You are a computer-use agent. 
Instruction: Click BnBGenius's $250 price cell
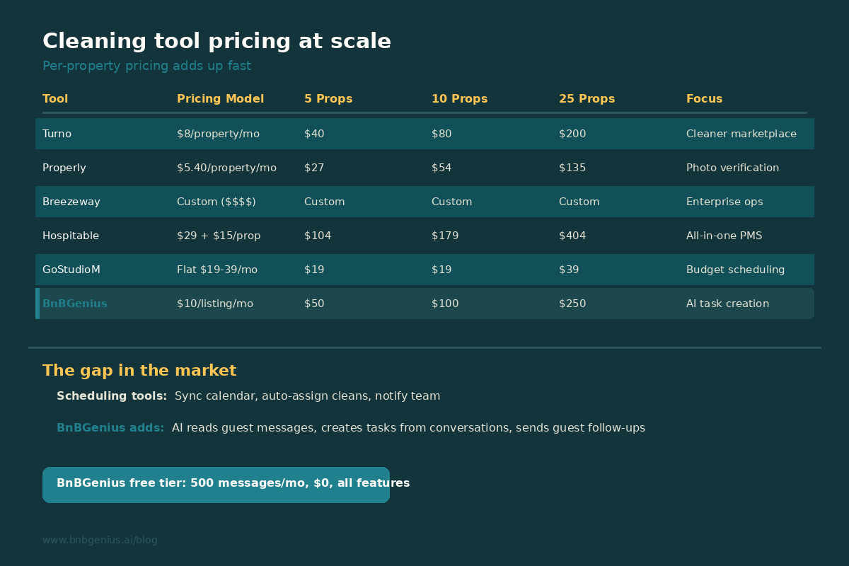[572, 304]
